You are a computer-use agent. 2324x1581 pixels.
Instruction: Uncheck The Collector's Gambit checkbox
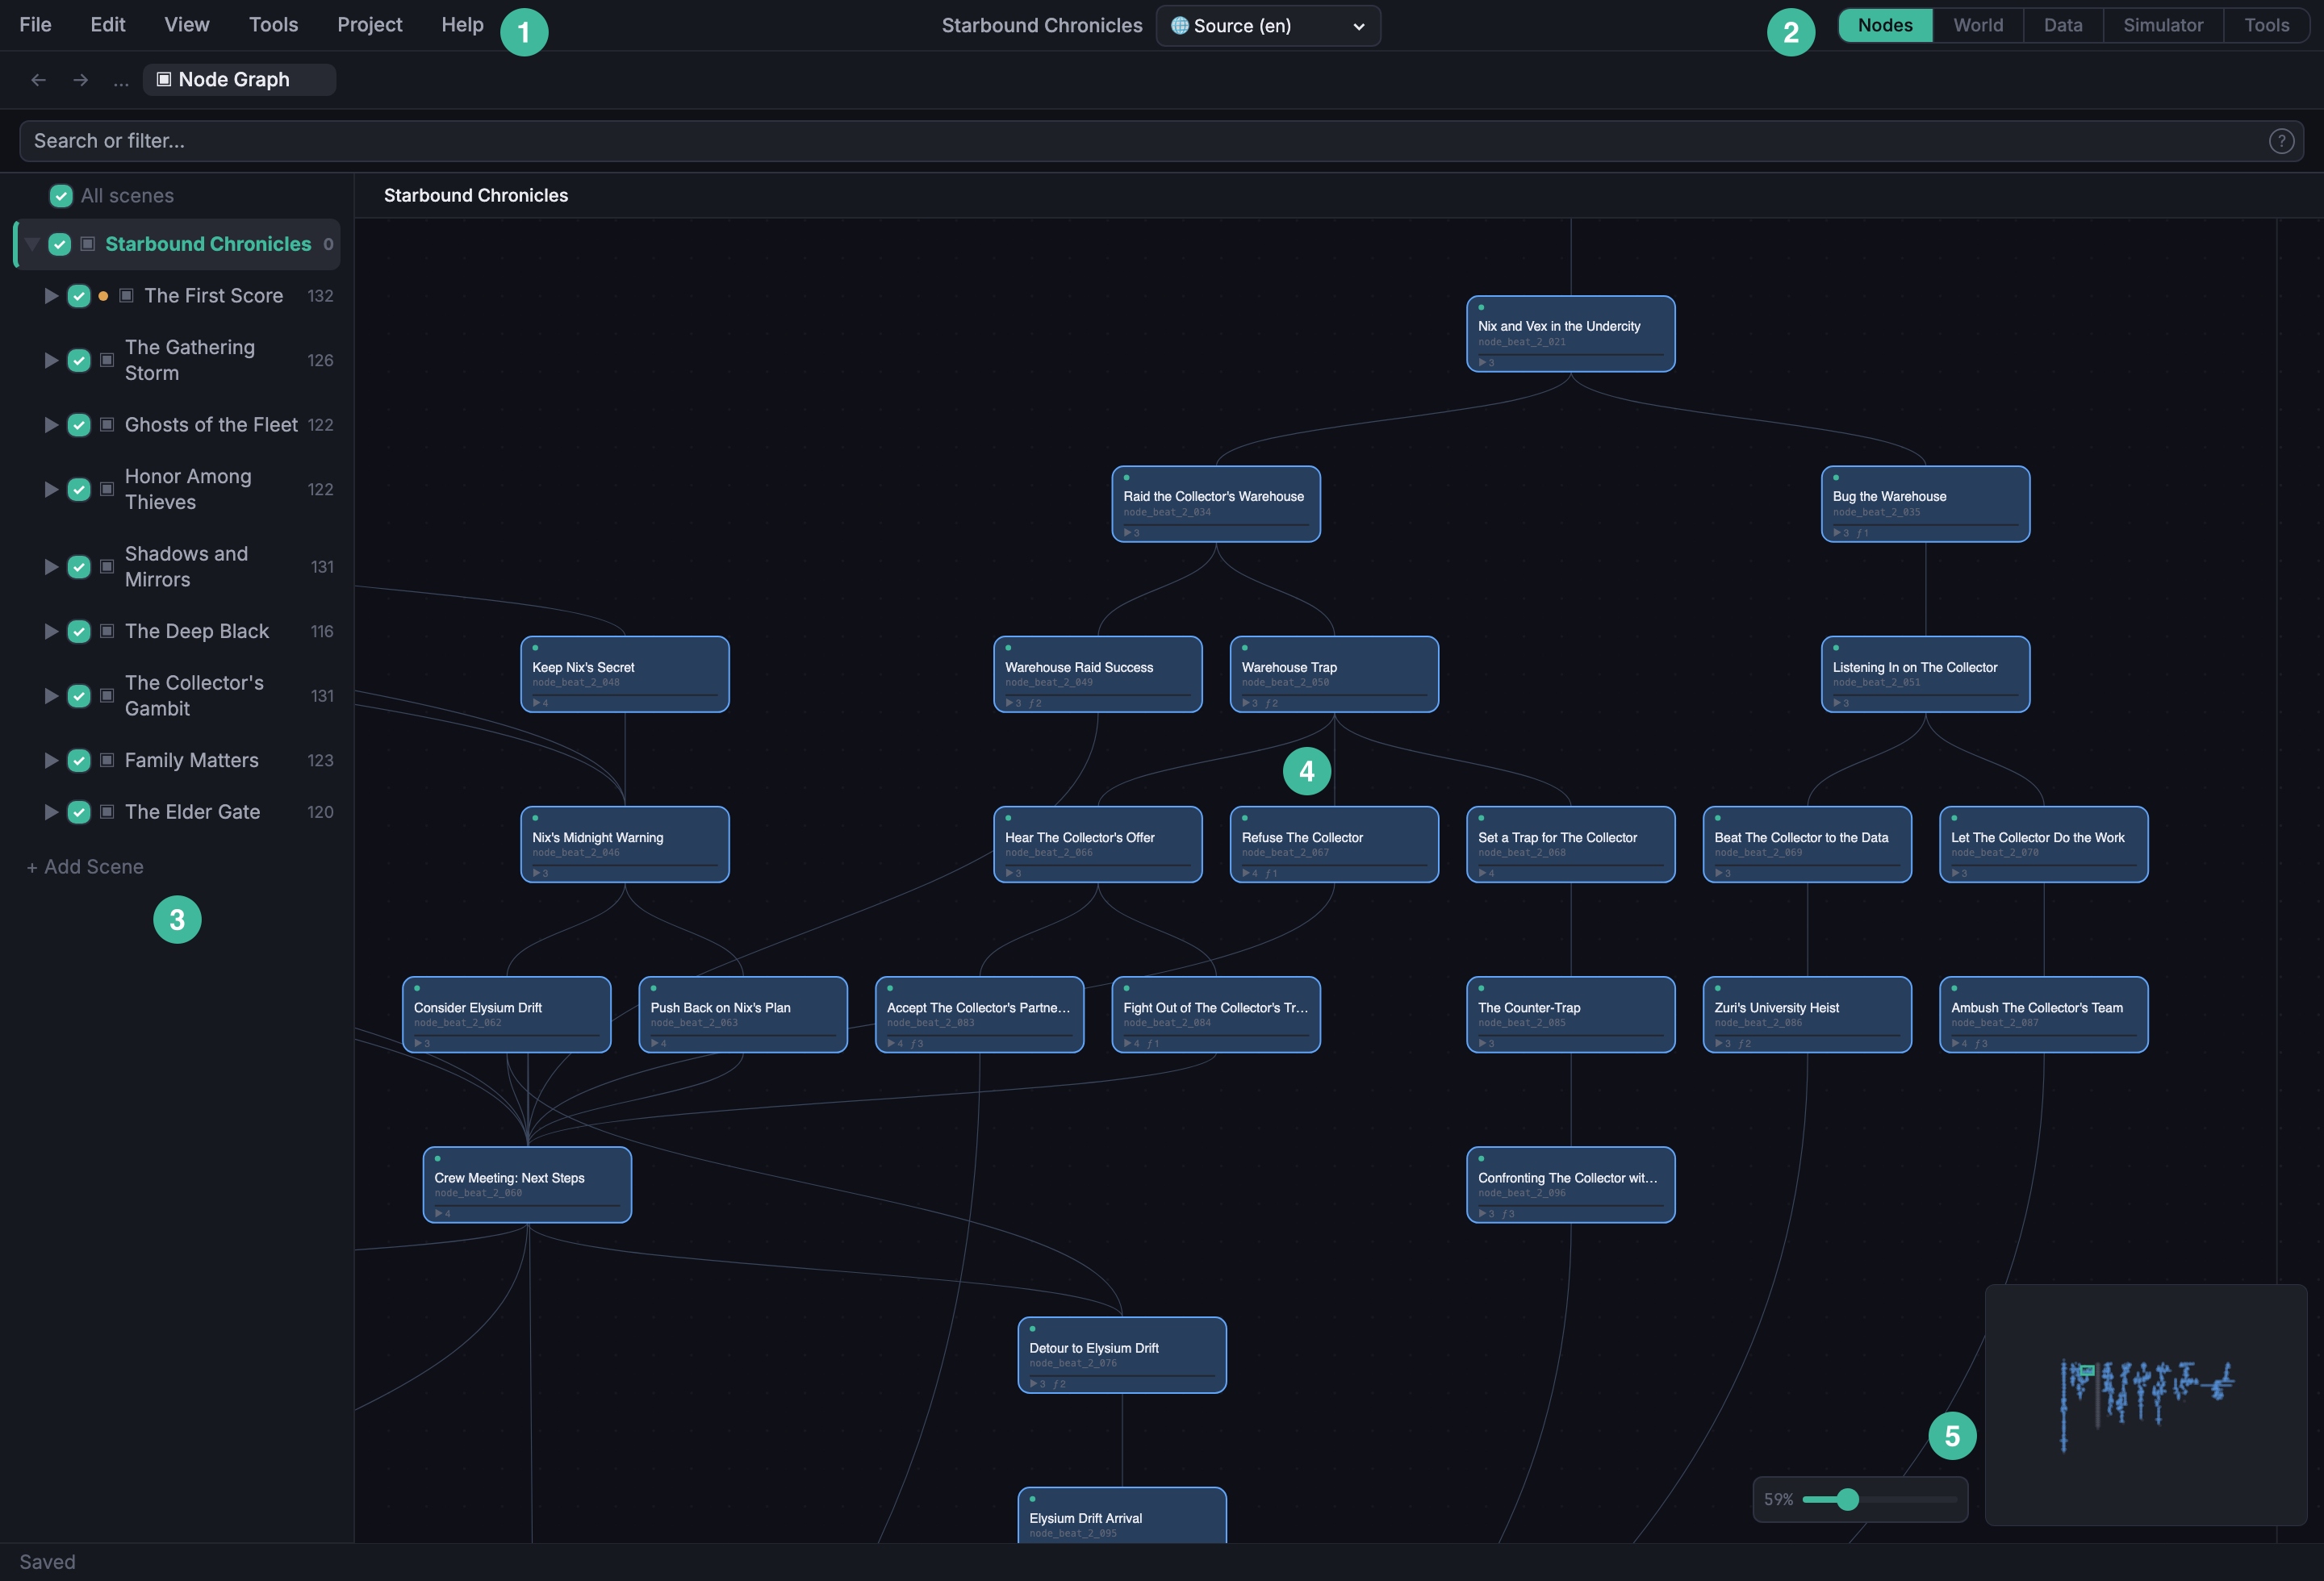click(x=79, y=695)
